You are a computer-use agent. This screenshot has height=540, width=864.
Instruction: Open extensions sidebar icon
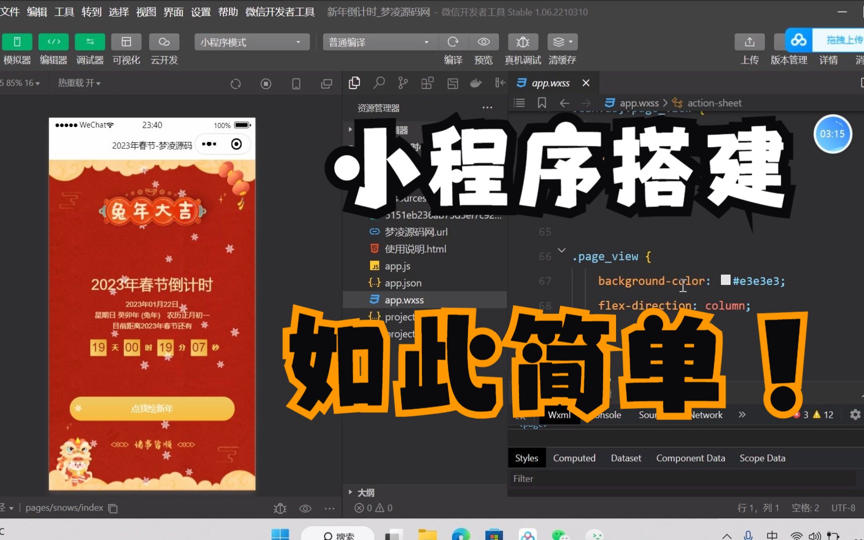click(x=427, y=83)
